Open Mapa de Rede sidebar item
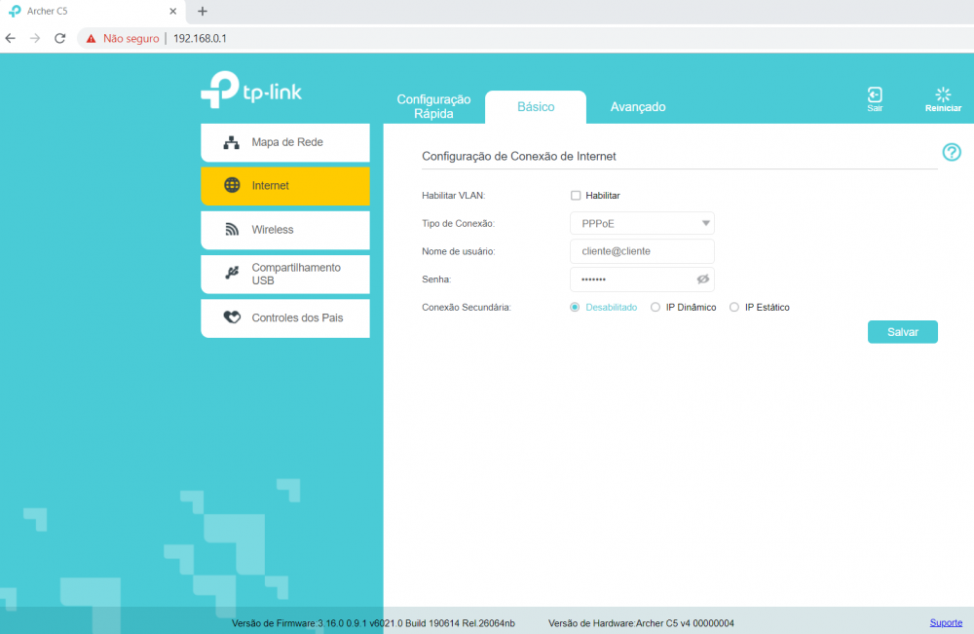Viewport: 974px width, 634px height. click(x=285, y=142)
